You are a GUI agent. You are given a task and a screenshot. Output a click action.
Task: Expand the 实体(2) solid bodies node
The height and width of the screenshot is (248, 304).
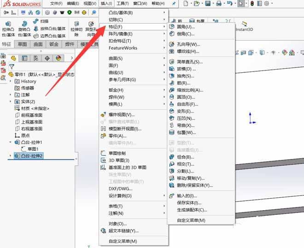pos(11,101)
